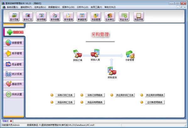This screenshot has height=128, width=188.
Task: Open the 付款管理 icon
Action: point(130,54)
